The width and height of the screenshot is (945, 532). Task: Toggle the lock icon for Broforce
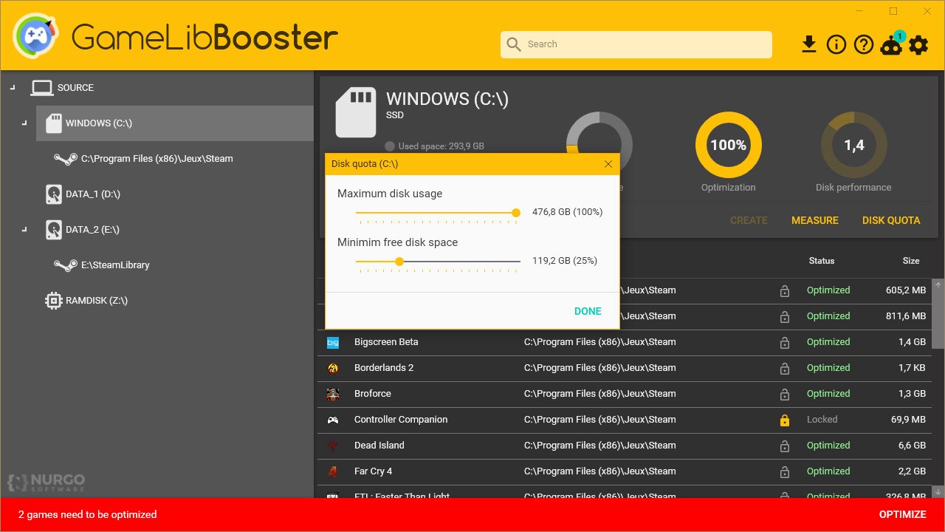(x=784, y=393)
